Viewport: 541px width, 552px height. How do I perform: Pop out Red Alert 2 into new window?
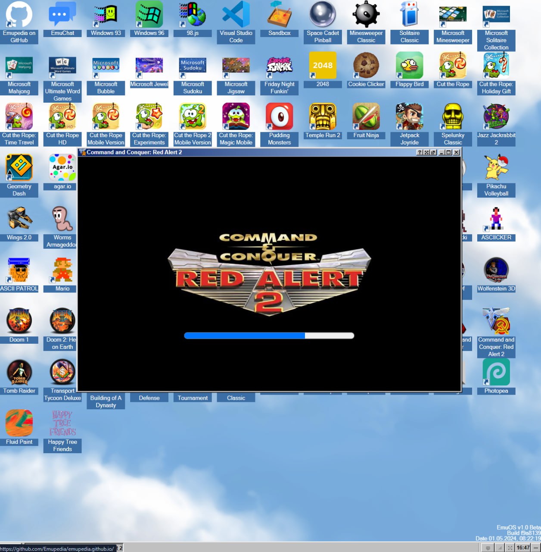click(433, 152)
